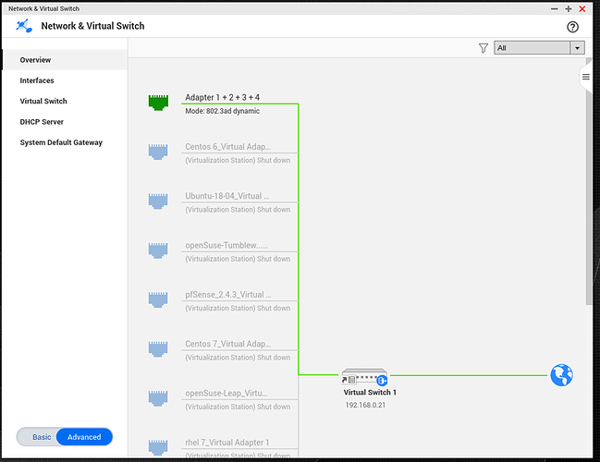The image size is (600, 462).
Task: Select openSuse-Leap_Virtu... entry
Action: pos(227,394)
